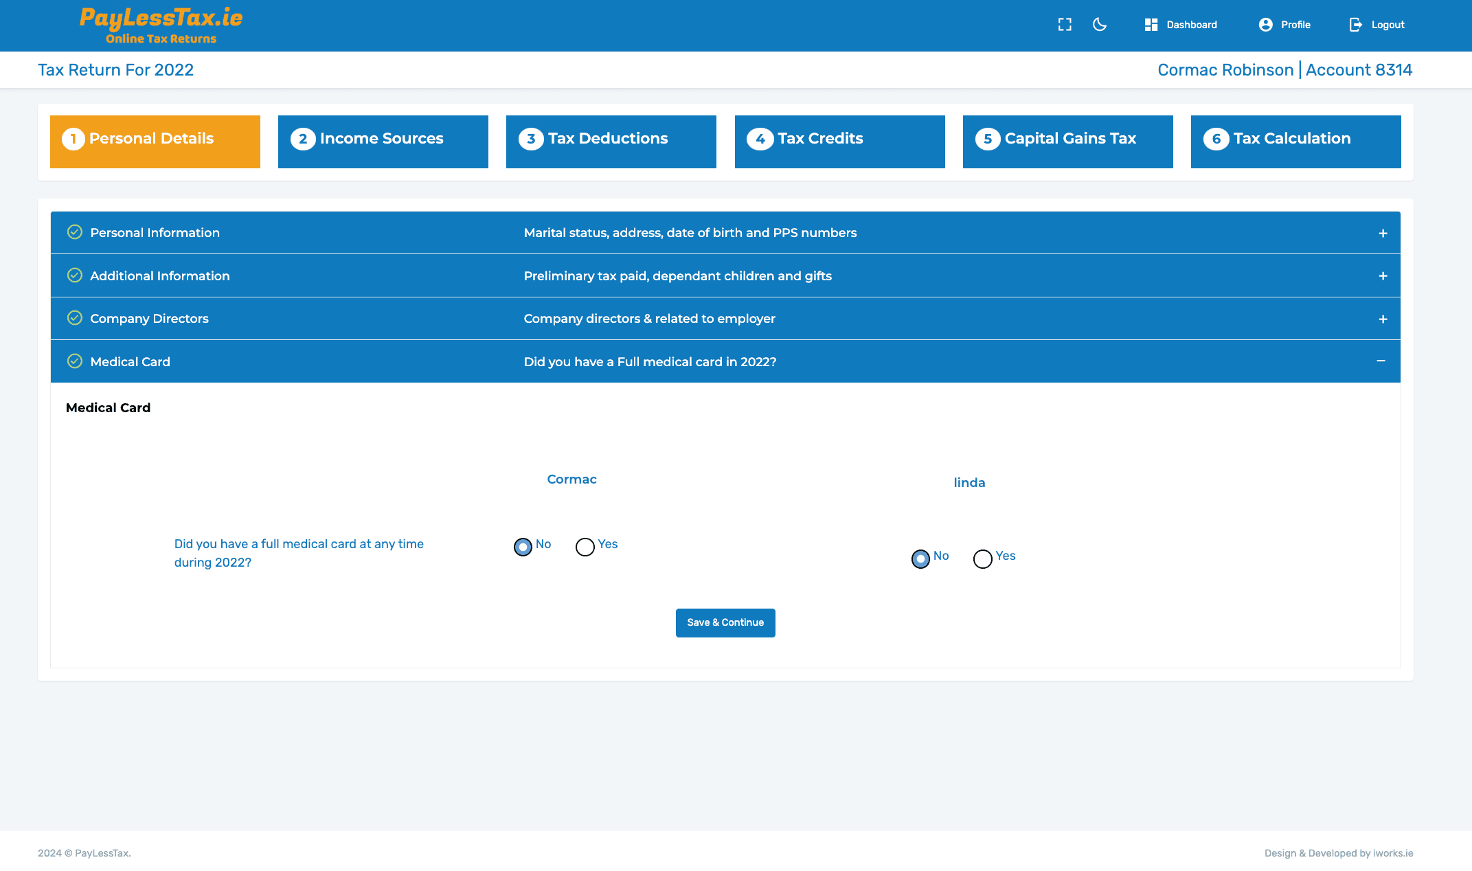Click 'Did you have a Full medical card in 2022?' header text

pyautogui.click(x=650, y=362)
